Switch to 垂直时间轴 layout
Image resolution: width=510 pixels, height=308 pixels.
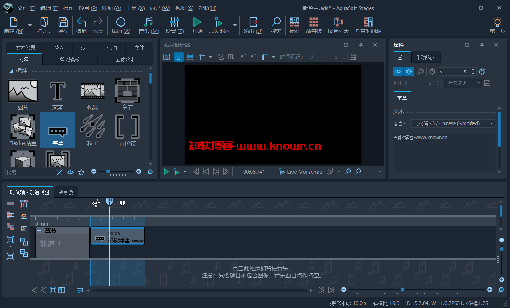[368, 26]
